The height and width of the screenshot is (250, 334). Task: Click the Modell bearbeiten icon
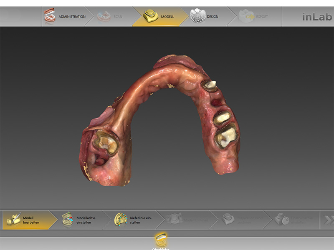[x=13, y=220]
